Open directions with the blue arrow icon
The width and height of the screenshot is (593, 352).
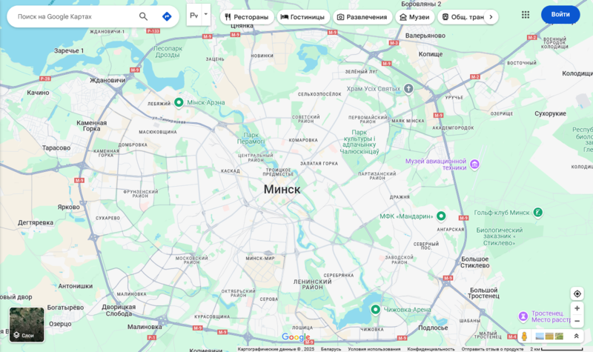point(167,16)
